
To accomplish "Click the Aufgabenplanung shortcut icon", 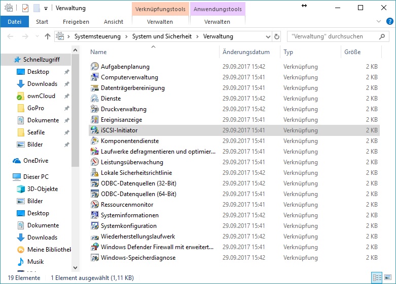I will 95,67.
